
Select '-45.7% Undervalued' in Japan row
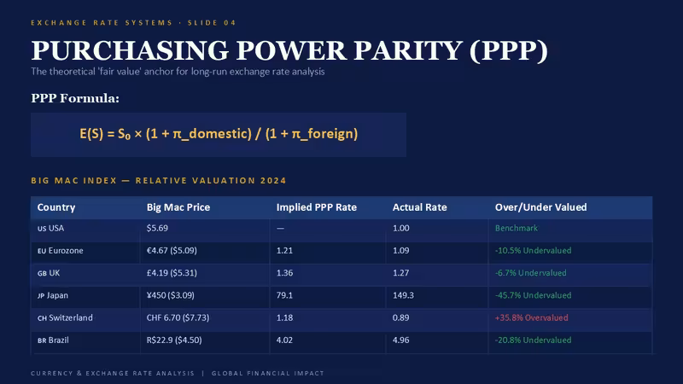coord(533,295)
